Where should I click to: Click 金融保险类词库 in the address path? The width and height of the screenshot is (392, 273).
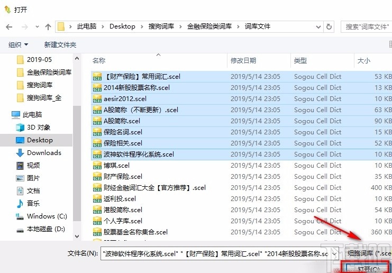(x=209, y=26)
